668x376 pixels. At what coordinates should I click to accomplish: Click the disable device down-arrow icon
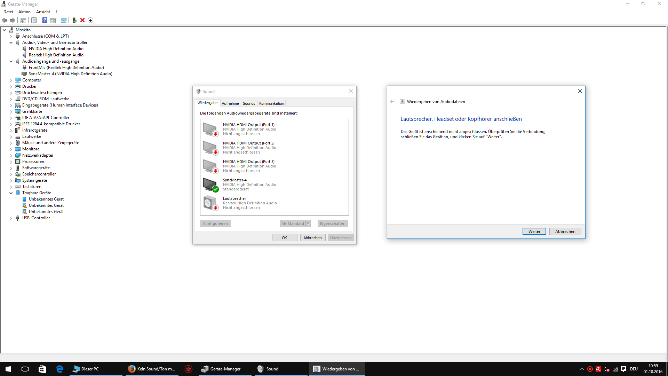click(x=90, y=20)
